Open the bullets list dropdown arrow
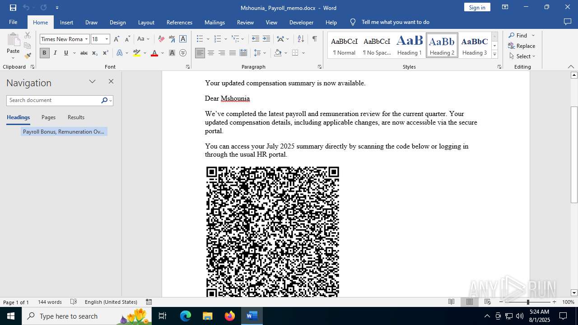Viewport: 578px width, 325px height. coord(208,39)
